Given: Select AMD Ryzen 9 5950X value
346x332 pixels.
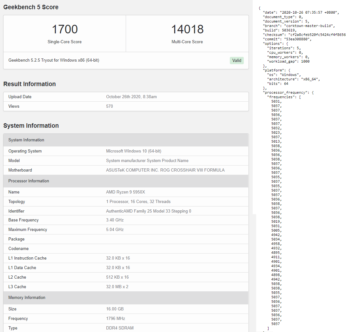Looking at the screenshot, I should 126,192.
